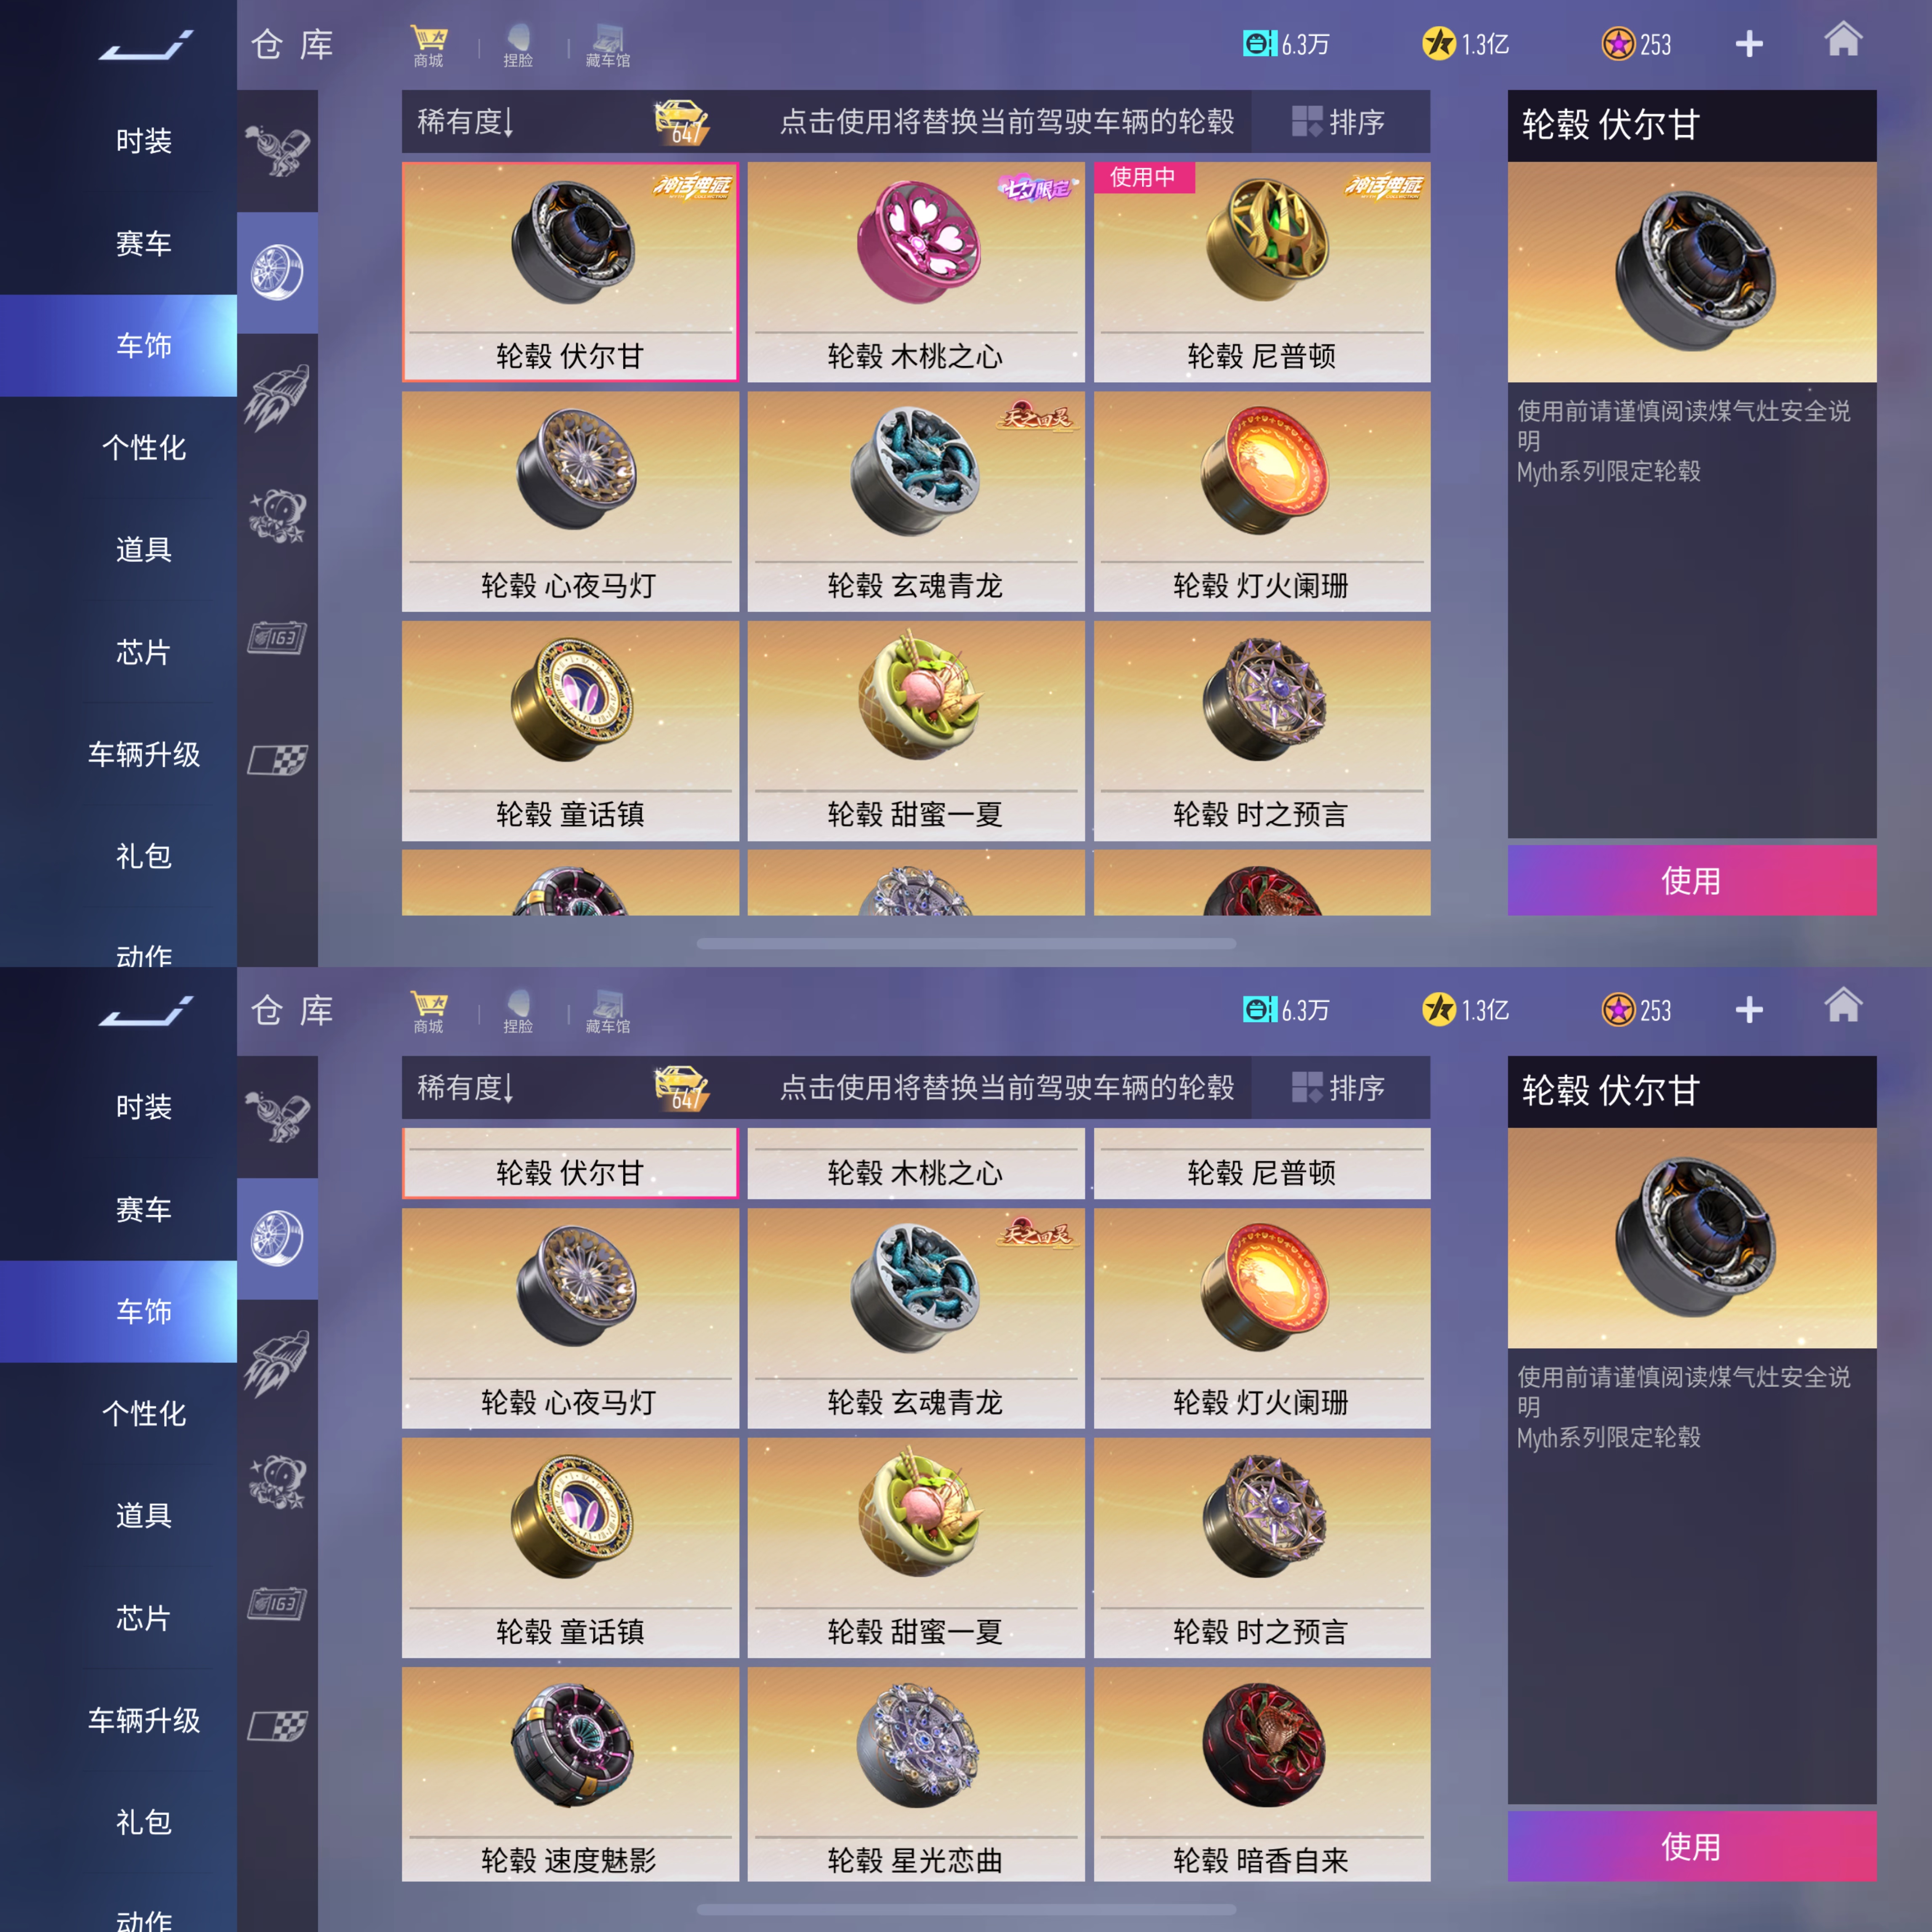This screenshot has width=1932, height=1932.
Task: Select the checkered flag category icon in upper sidebar
Action: (278, 760)
